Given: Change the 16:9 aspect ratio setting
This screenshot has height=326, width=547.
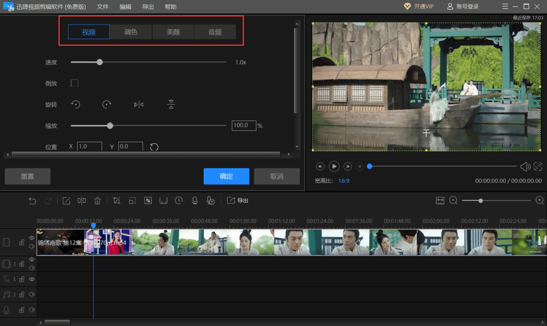Looking at the screenshot, I should 344,180.
